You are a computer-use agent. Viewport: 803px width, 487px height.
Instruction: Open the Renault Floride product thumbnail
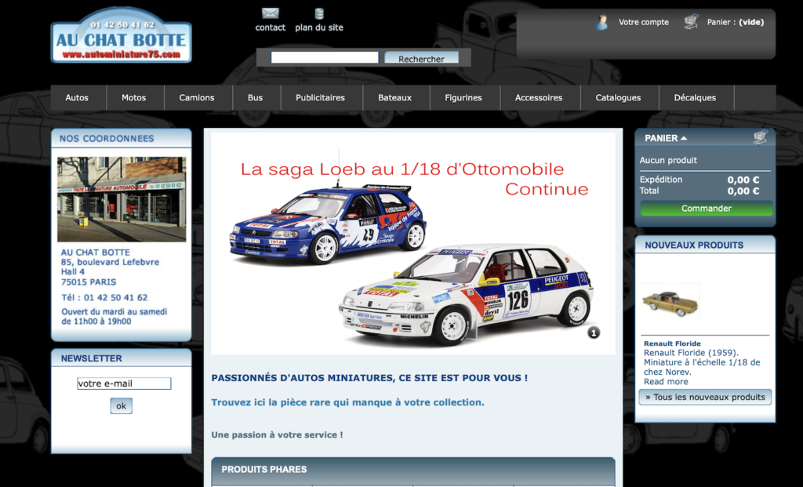pyautogui.click(x=670, y=301)
